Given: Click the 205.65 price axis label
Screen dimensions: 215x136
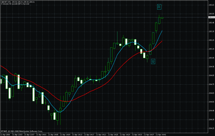Looking at the screenshot, I should 212,5.
